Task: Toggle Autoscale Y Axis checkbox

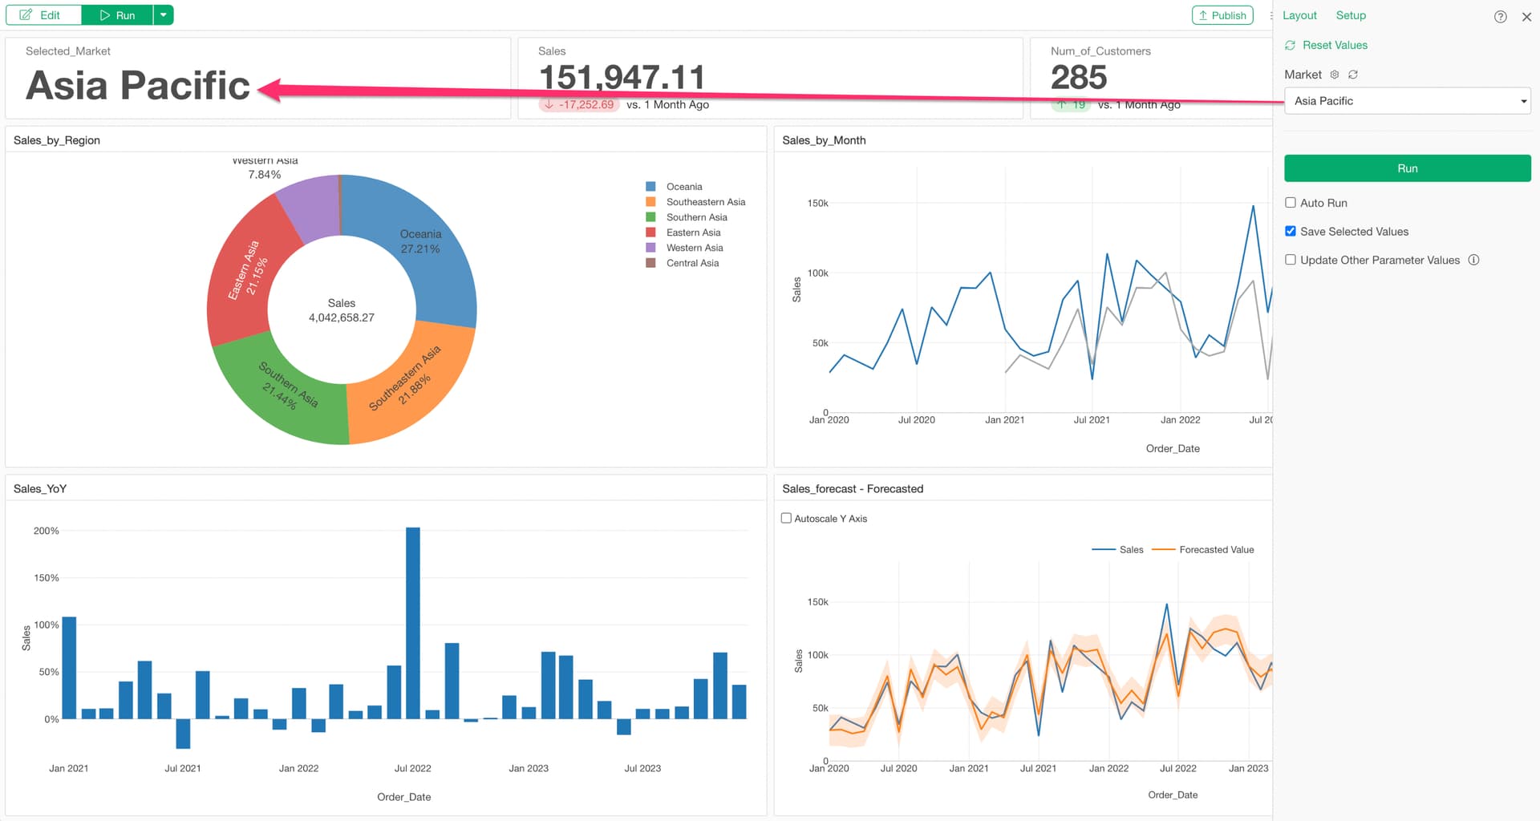Action: 786,519
